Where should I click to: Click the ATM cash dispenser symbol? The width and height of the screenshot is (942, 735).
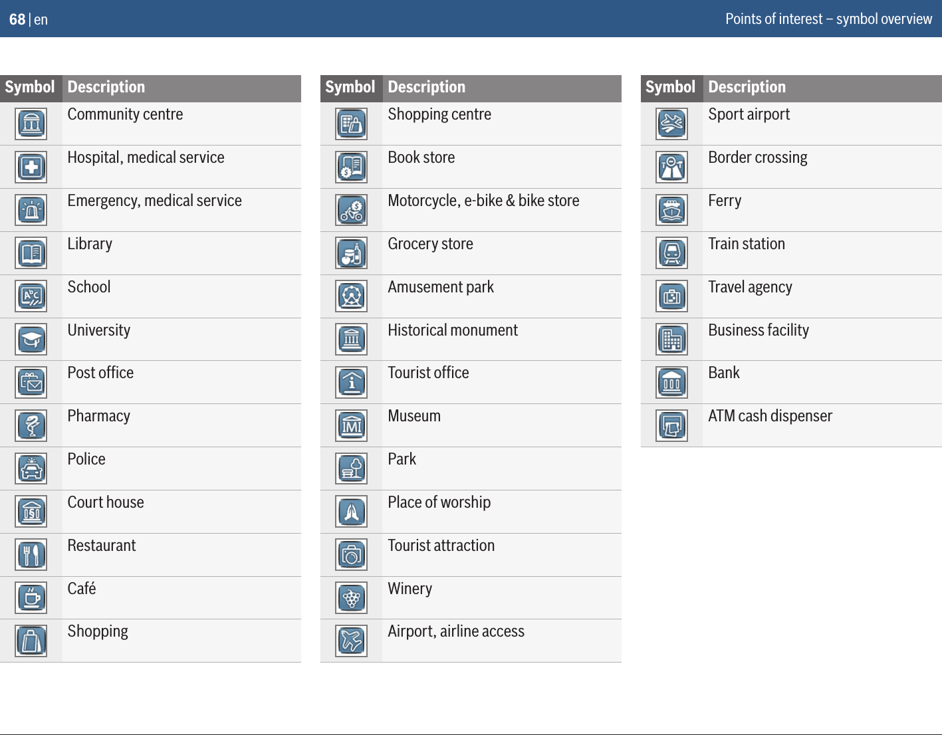672,425
